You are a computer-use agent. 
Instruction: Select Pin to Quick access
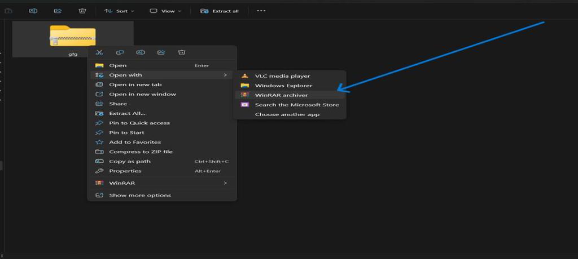(162, 123)
